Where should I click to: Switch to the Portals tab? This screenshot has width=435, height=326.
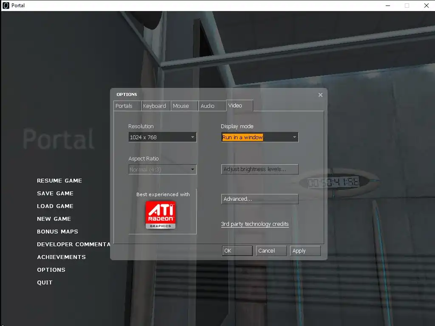click(x=127, y=106)
